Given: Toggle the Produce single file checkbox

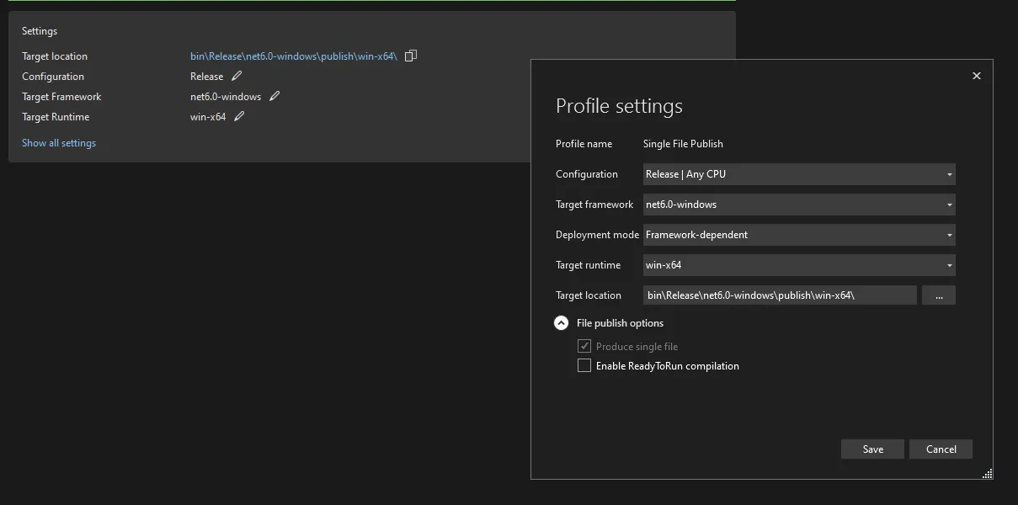Looking at the screenshot, I should pyautogui.click(x=584, y=347).
